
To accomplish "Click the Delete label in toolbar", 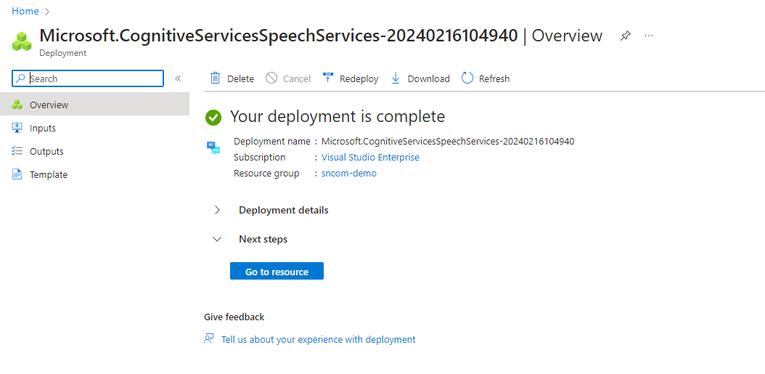I will click(240, 78).
